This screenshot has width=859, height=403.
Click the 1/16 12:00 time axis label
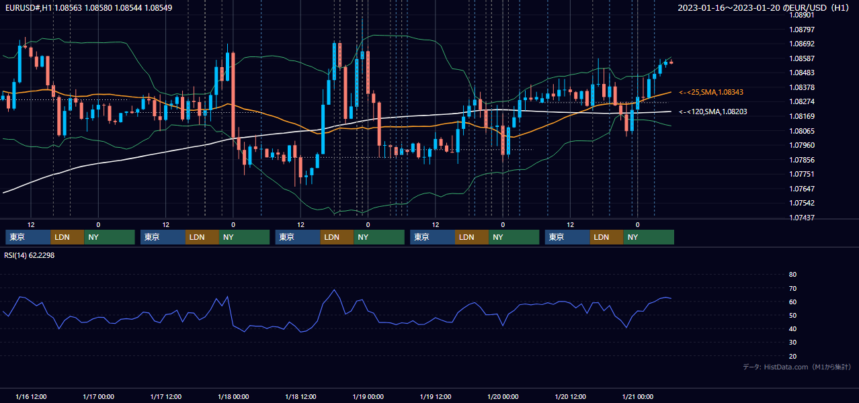coord(31,396)
